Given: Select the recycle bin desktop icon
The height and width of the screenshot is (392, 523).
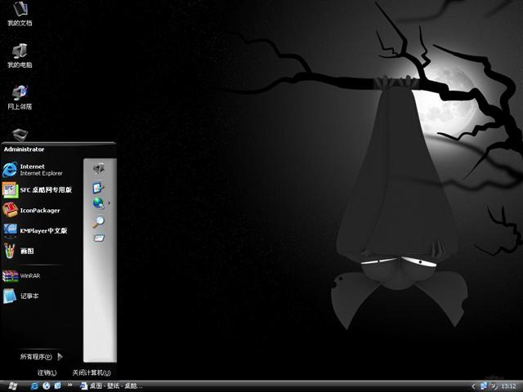Looking at the screenshot, I should tap(20, 135).
